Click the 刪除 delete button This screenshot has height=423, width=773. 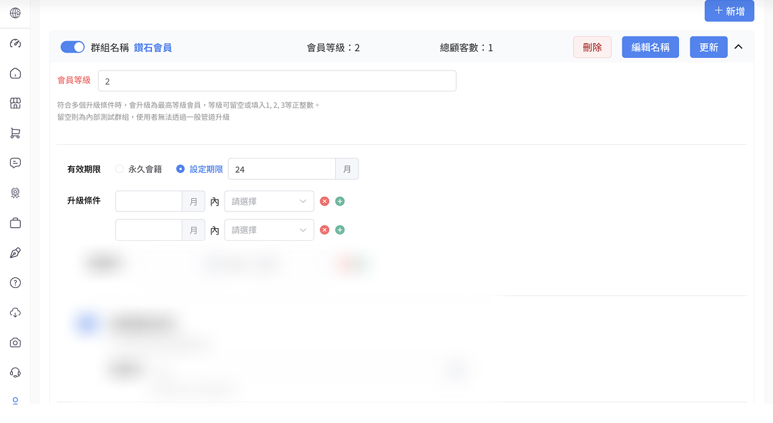coord(592,47)
